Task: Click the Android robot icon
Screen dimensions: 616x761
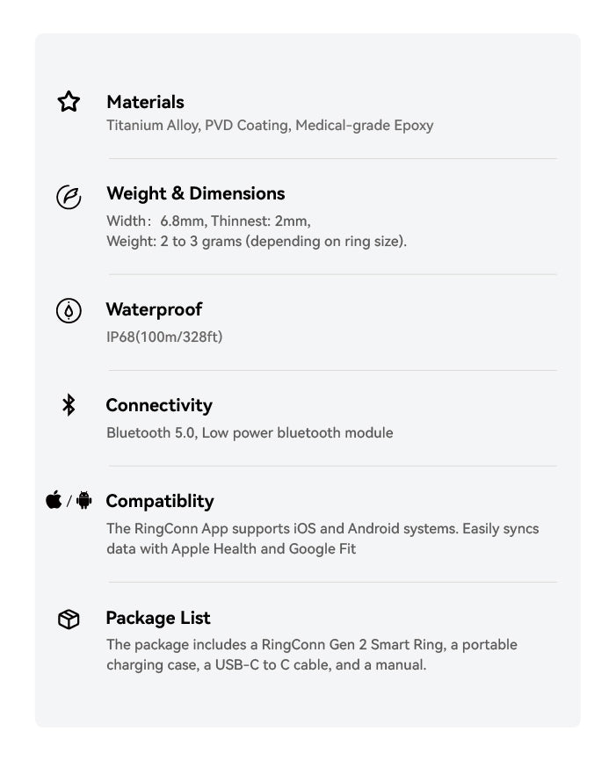Action: pyautogui.click(x=83, y=501)
